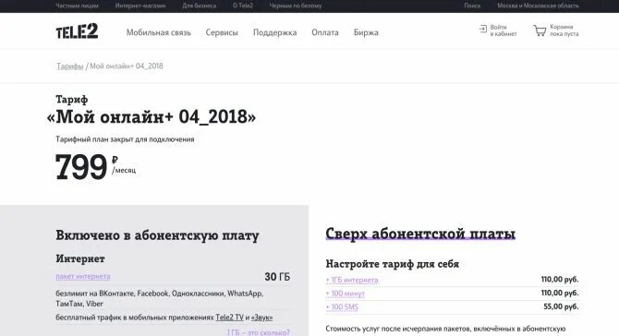
Task: Click Включено в абонентскую плату heading
Action: (x=157, y=235)
